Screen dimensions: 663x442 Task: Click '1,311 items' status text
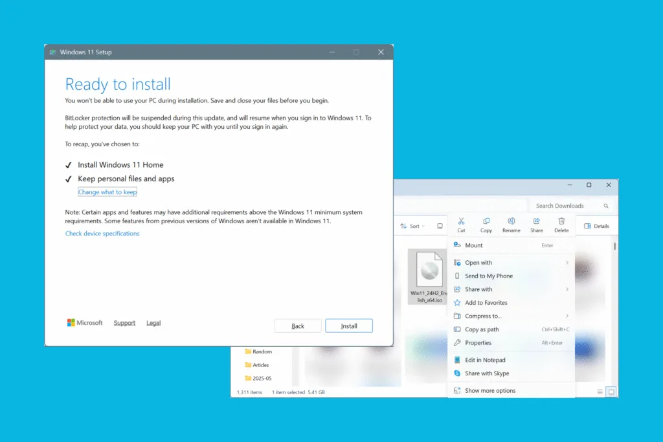point(249,392)
